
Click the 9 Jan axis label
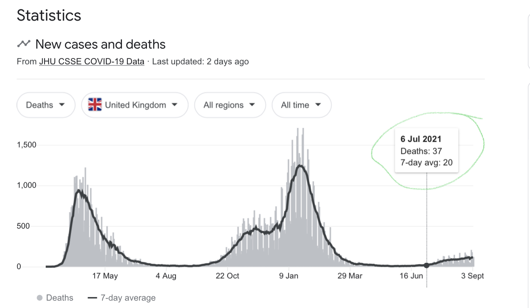(x=289, y=276)
